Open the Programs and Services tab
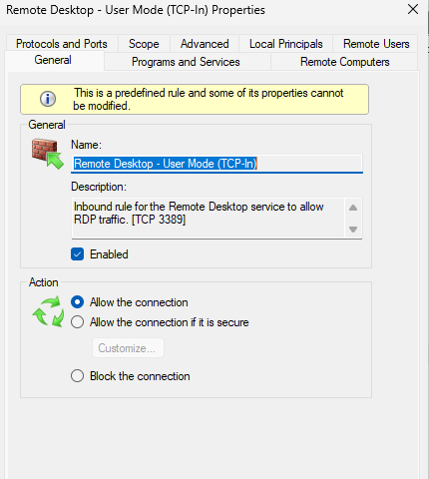The image size is (429, 479). [186, 62]
